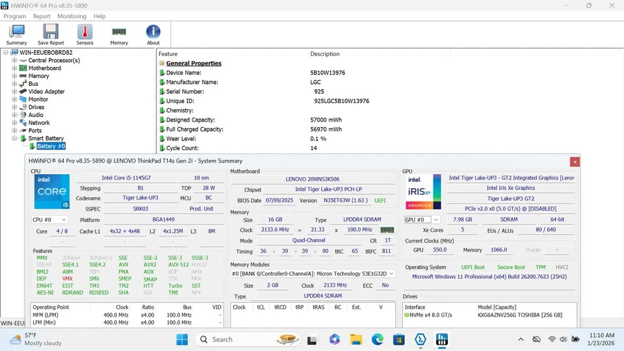Viewport: 624px width, 351px height.
Task: Click the Drives tree icon
Action: (23, 107)
